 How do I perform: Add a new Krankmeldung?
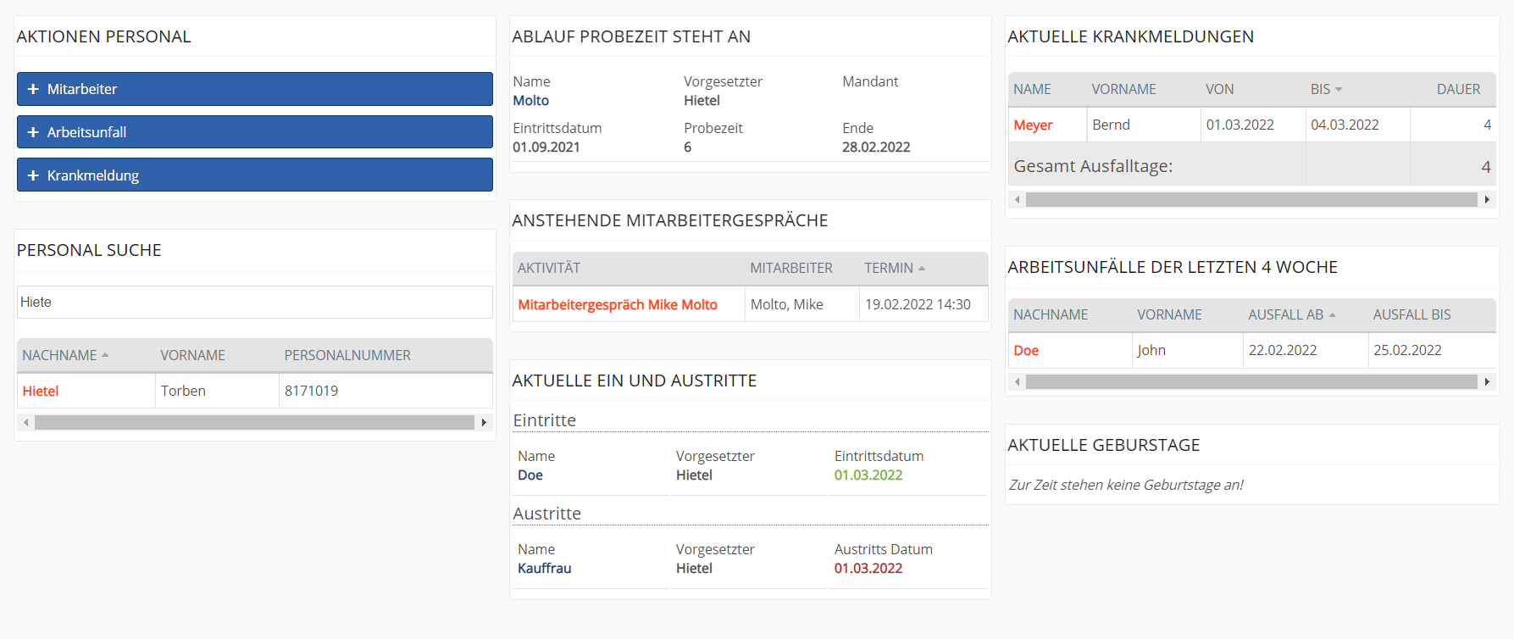(254, 175)
